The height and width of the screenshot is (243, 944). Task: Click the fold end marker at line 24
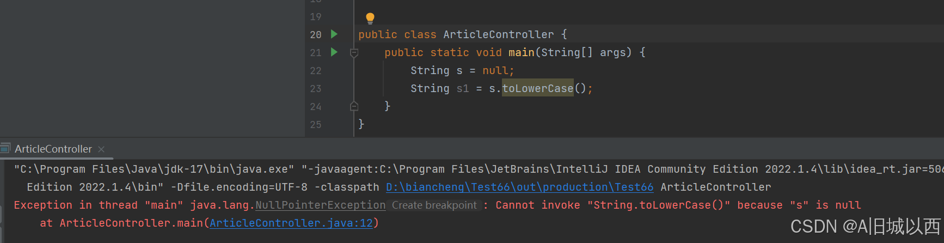click(x=354, y=106)
